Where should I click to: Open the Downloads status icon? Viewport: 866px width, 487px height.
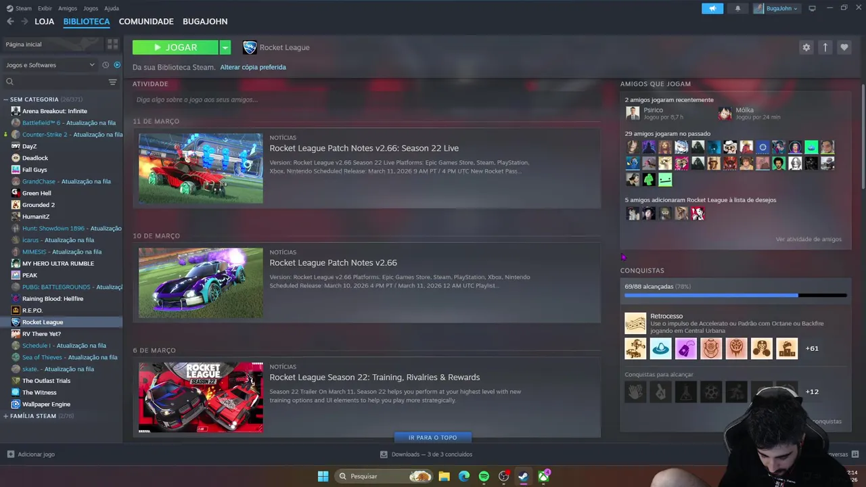point(384,455)
